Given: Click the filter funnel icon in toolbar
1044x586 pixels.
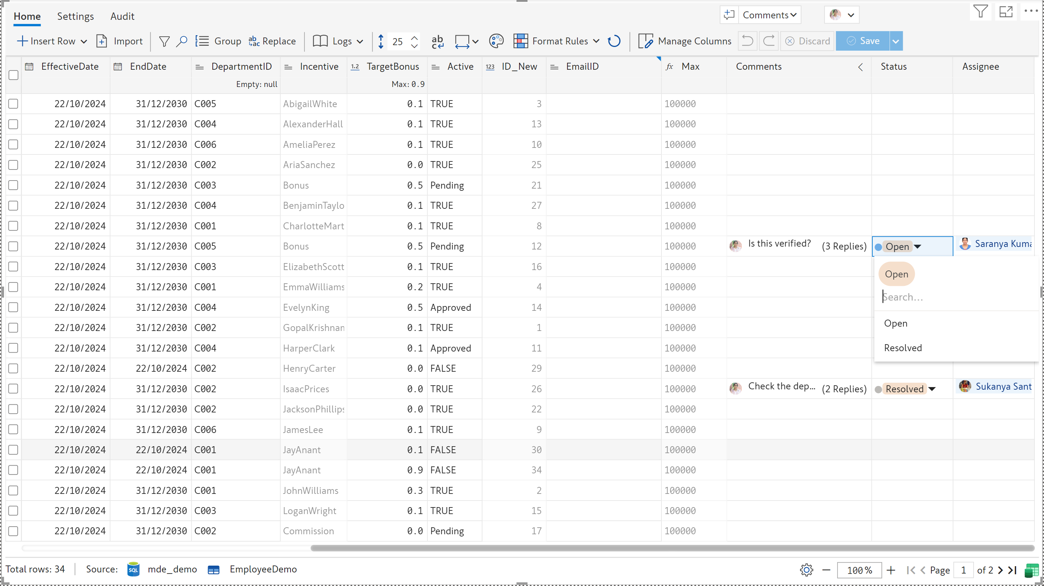Looking at the screenshot, I should click(x=164, y=41).
